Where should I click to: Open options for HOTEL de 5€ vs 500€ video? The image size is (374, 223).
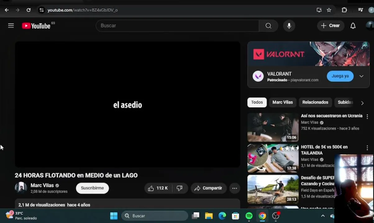(367, 148)
